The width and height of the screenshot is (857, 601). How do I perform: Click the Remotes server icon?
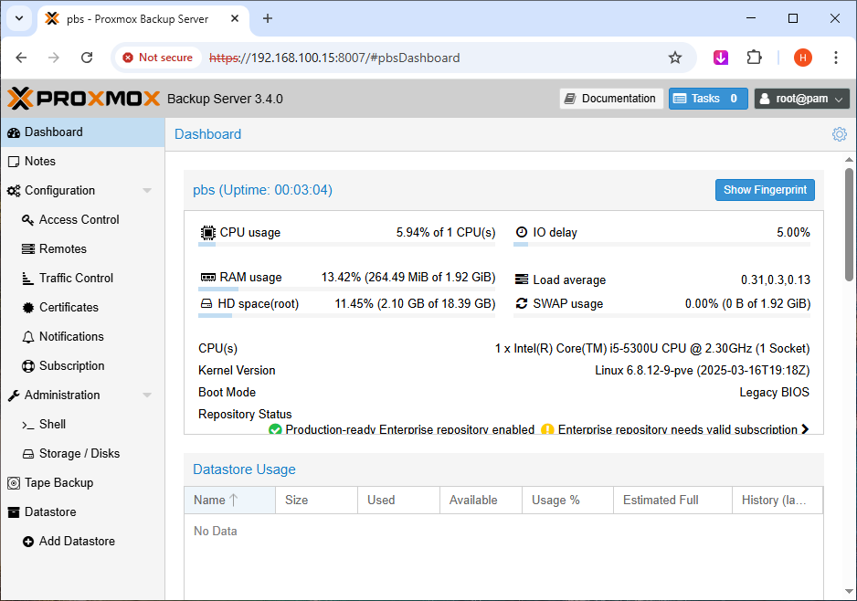pos(28,249)
